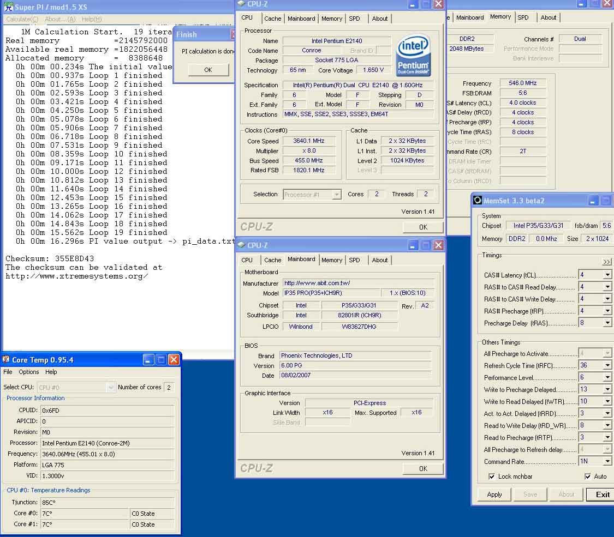The image size is (614, 537).
Task: Maximize the Core Temp window
Action: click(161, 359)
